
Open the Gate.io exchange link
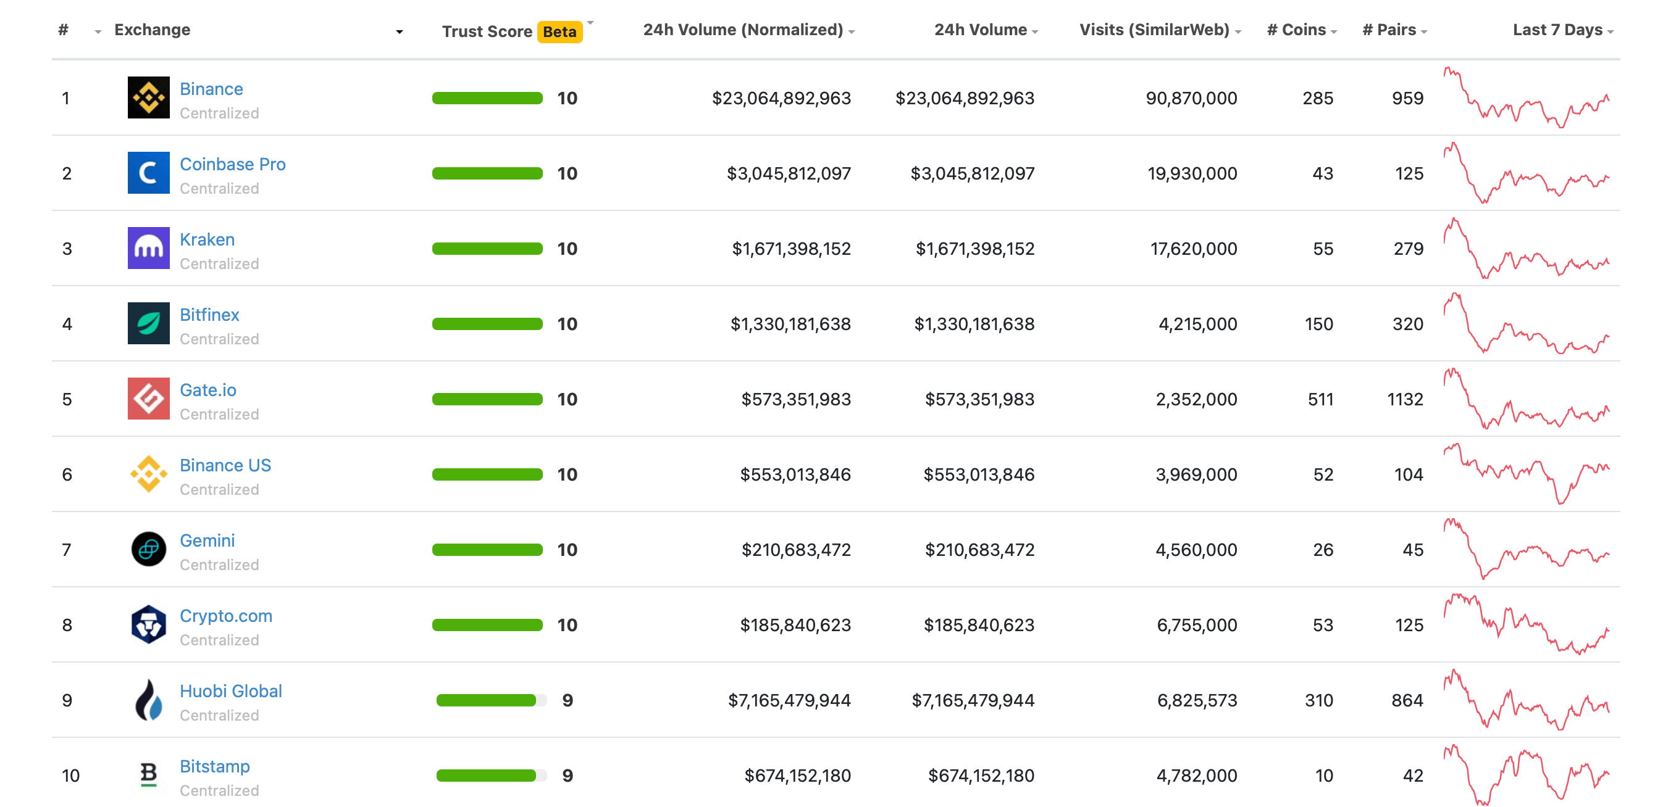pyautogui.click(x=208, y=390)
